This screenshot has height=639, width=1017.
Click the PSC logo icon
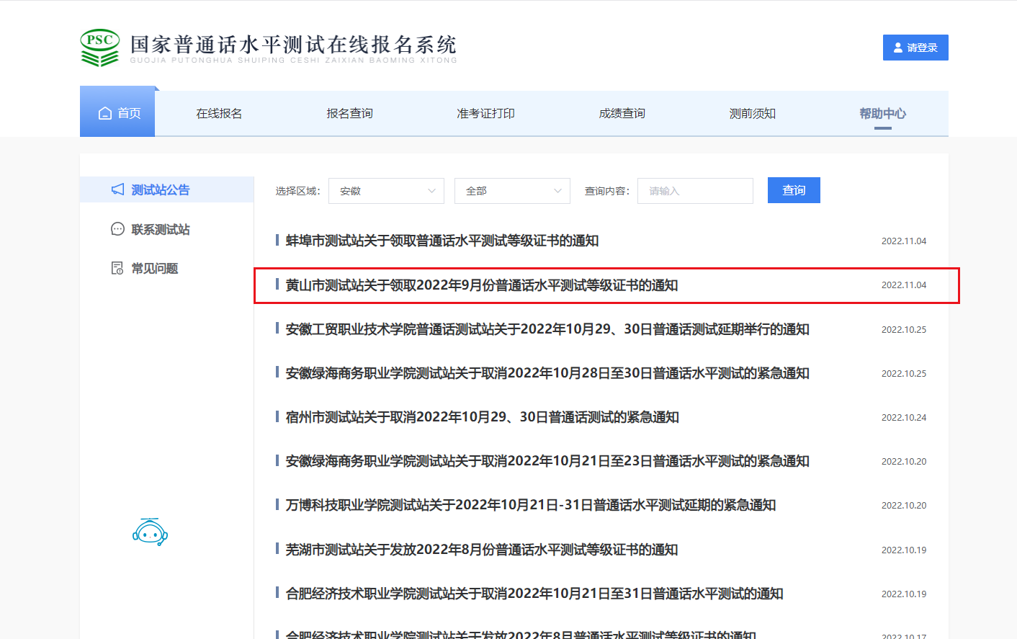tap(99, 48)
